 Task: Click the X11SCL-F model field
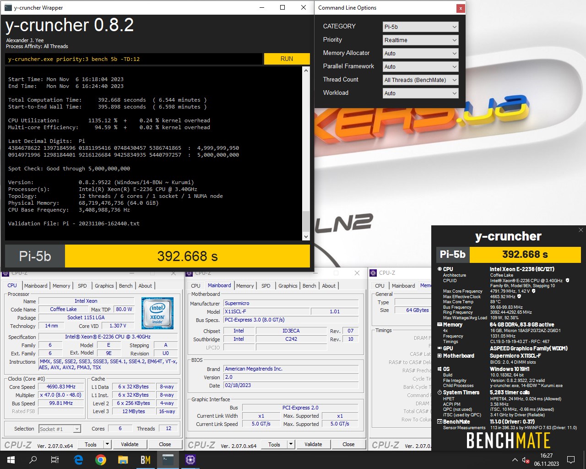click(x=266, y=311)
